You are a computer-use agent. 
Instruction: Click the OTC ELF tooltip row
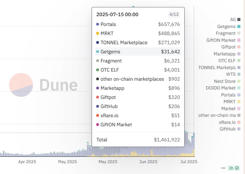tap(138, 70)
